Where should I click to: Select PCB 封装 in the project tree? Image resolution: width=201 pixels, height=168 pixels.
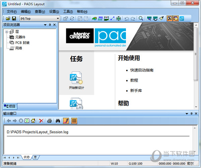(19, 43)
